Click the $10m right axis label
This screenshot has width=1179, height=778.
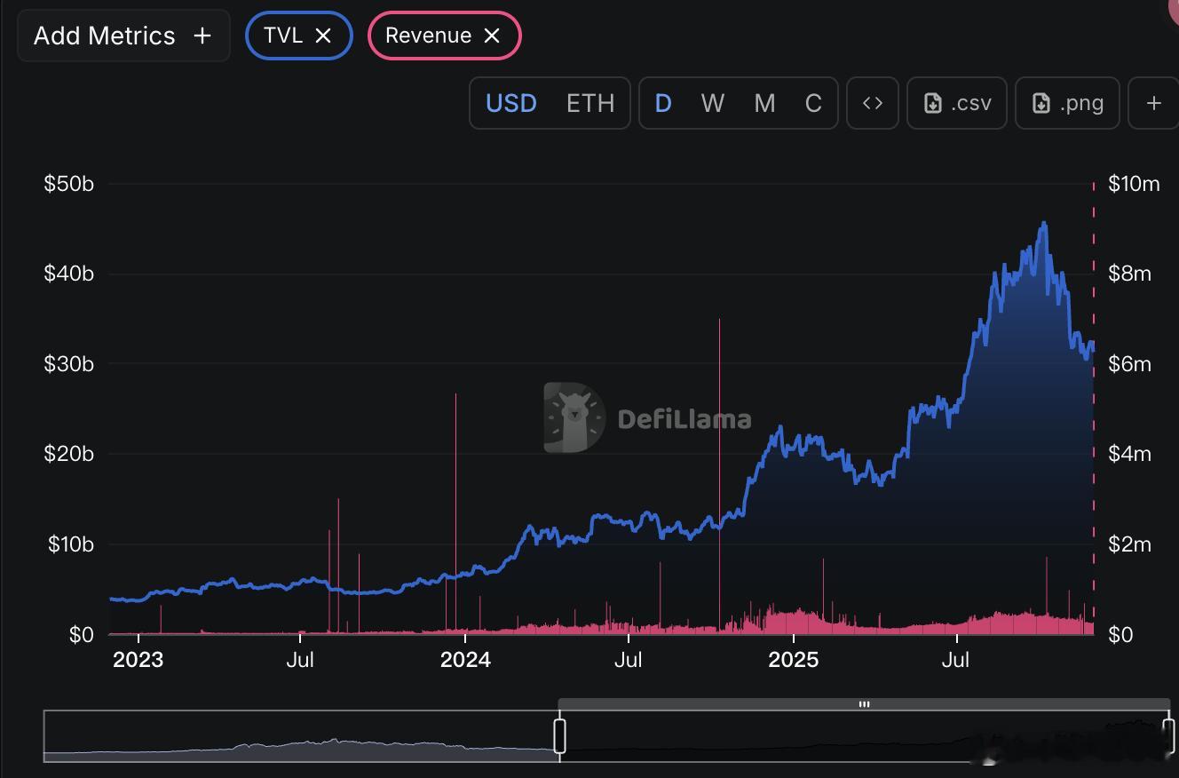point(1134,184)
